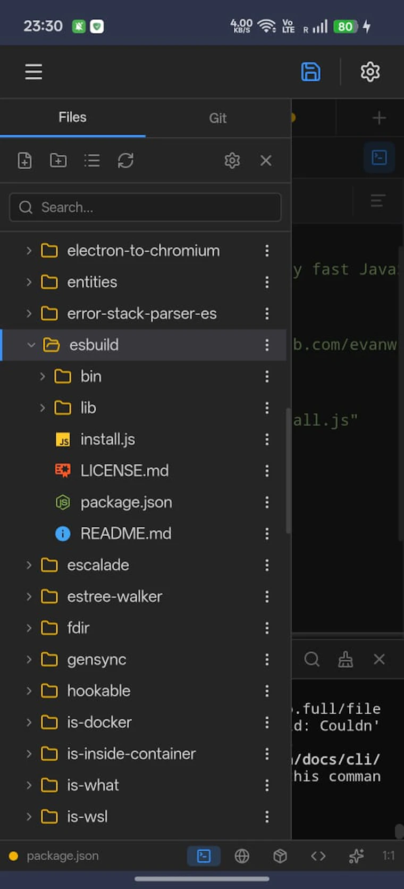The width and height of the screenshot is (404, 889).
Task: Expand the fdir folder
Action: click(x=29, y=628)
